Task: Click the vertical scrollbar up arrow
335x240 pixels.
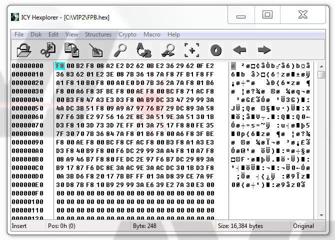Action: (x=320, y=65)
